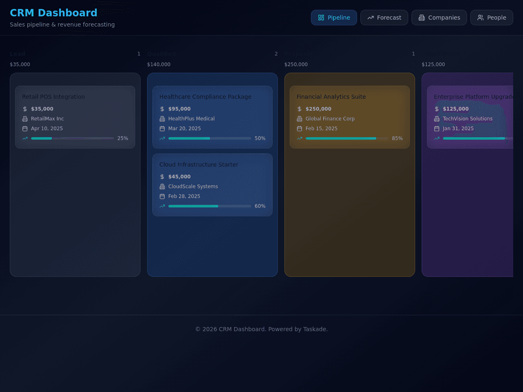The width and height of the screenshot is (523, 392).
Task: Click the building icon next to RetailMax Inc
Action: 25,119
